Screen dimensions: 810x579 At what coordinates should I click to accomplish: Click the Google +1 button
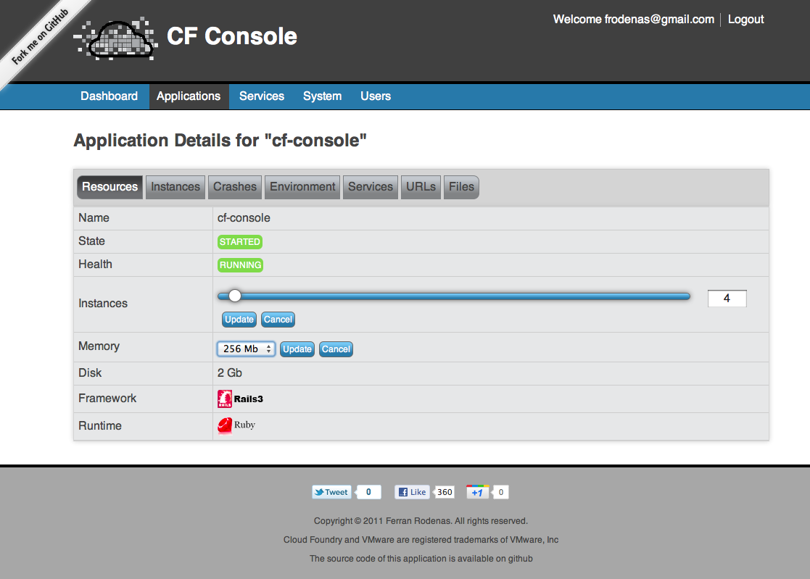(x=477, y=492)
